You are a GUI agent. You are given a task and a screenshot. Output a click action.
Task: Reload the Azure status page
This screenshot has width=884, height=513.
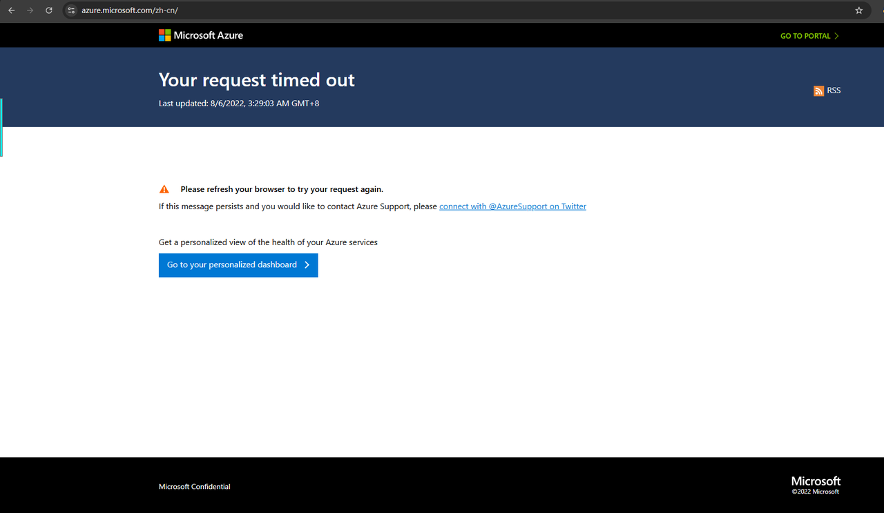click(x=48, y=10)
